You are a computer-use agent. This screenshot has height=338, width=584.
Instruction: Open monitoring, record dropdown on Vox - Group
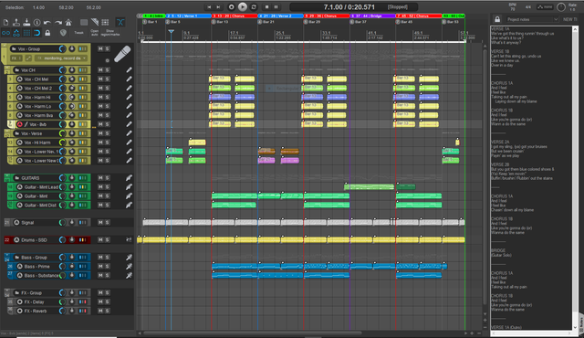(x=61, y=58)
